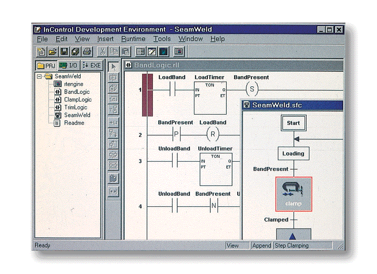Image resolution: width=377 pixels, height=274 pixels.
Task: Click the Append status bar entry
Action: click(262, 245)
